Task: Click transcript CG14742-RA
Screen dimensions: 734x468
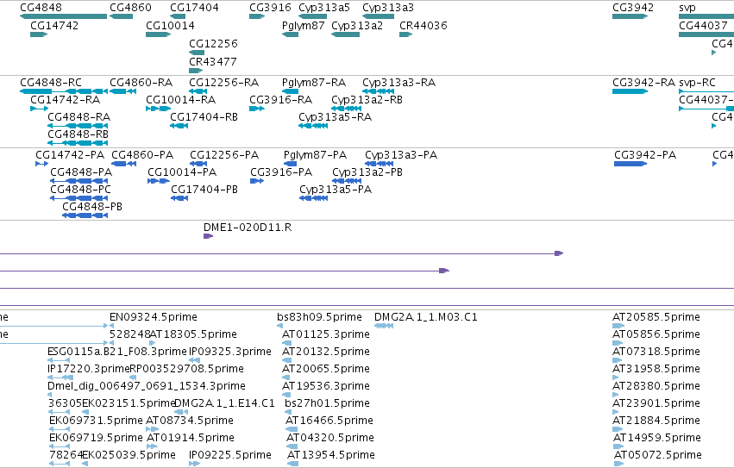Action: click(65, 100)
